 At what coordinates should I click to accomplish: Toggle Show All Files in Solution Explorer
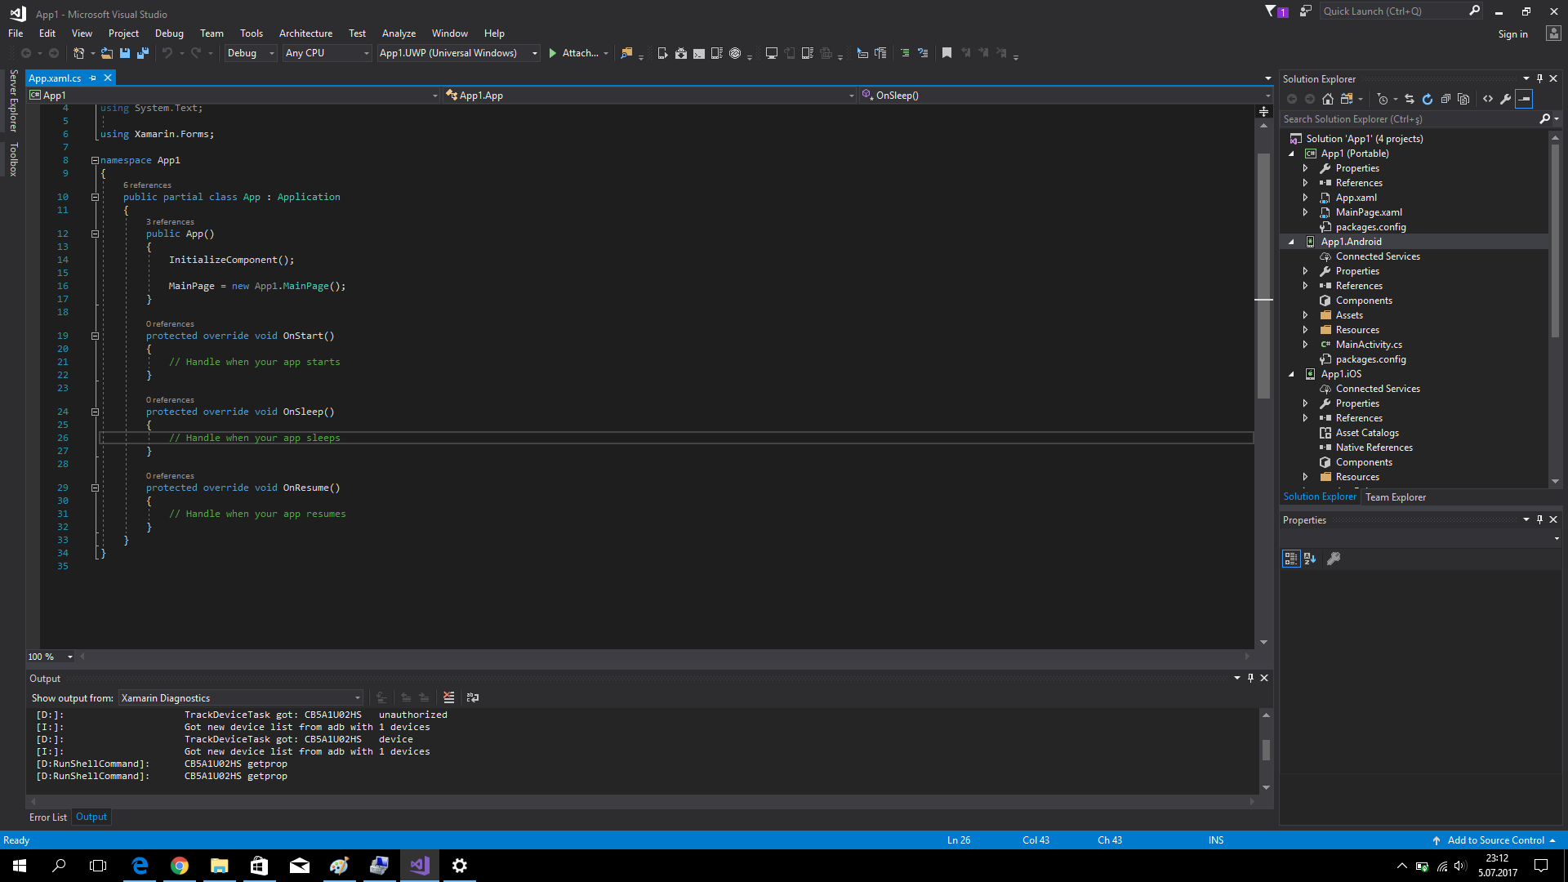coord(1463,99)
